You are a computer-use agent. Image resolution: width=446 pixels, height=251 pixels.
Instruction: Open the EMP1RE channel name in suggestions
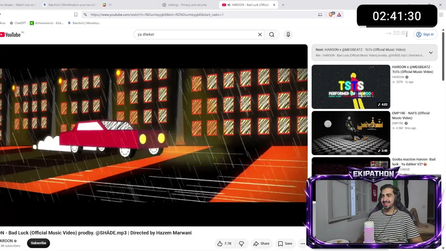click(x=398, y=123)
